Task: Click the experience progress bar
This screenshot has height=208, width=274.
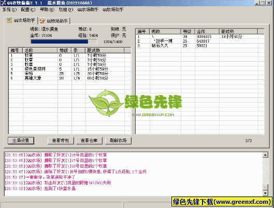Action: click(64, 41)
